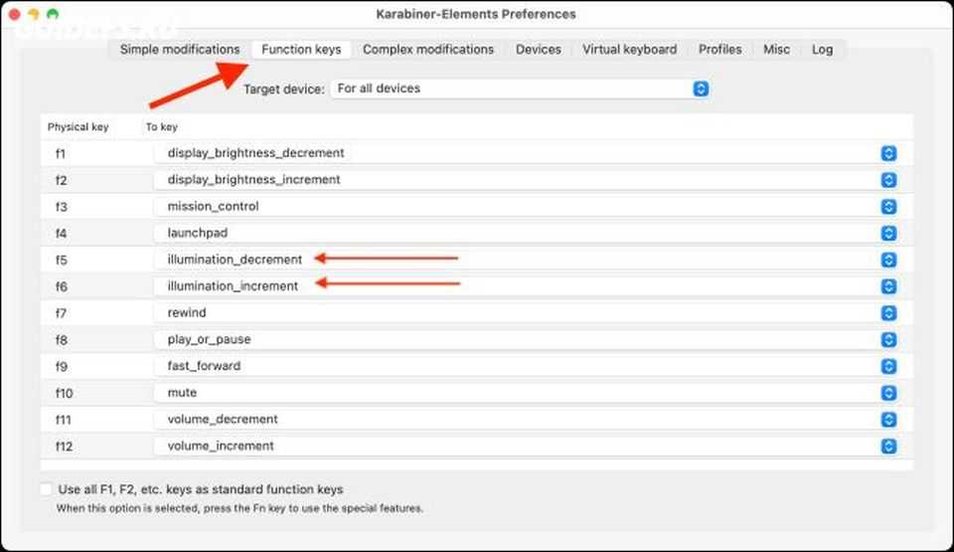Click the chevron icon for illumination_increment
Image resolution: width=954 pixels, height=552 pixels.
888,286
